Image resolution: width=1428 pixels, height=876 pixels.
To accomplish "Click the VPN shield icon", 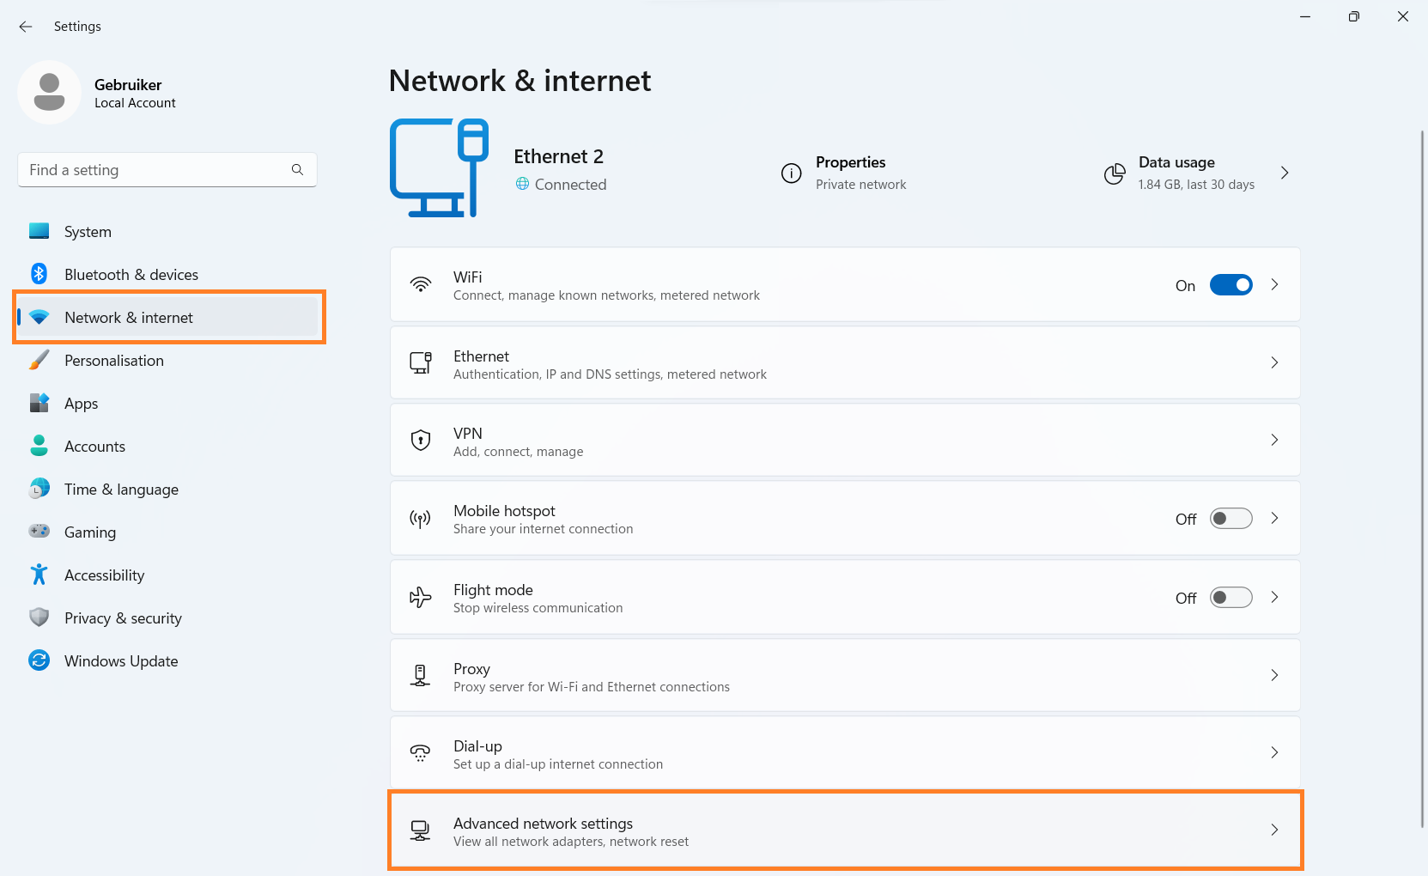I will [x=421, y=441].
